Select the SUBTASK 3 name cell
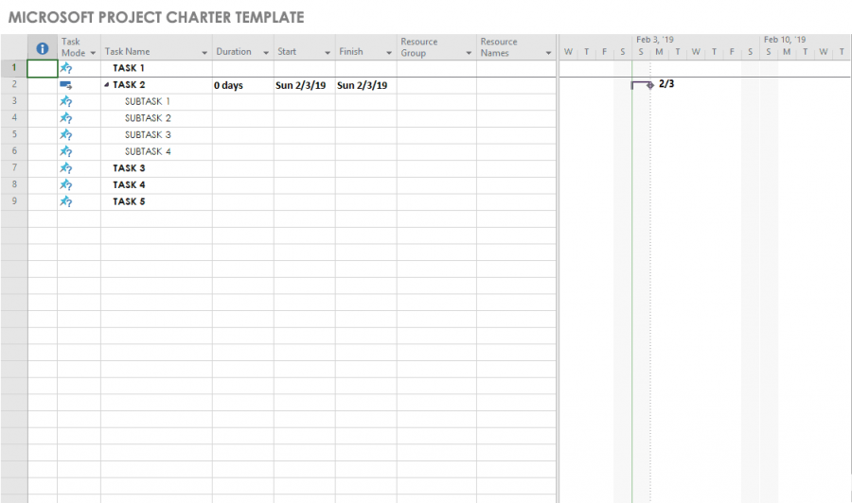 pyautogui.click(x=156, y=135)
